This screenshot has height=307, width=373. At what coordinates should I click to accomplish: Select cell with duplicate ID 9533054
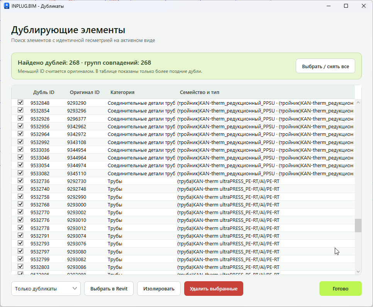click(x=40, y=165)
